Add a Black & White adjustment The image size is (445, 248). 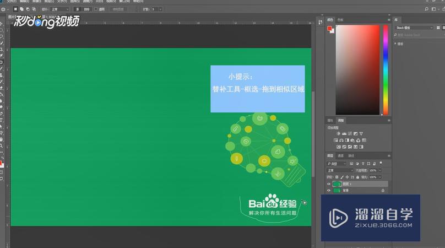[347, 141]
